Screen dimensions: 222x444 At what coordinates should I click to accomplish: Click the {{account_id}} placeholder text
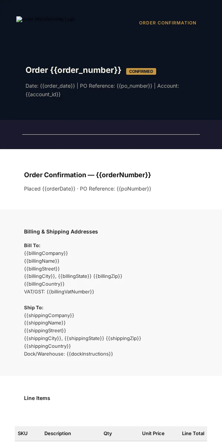(x=43, y=94)
